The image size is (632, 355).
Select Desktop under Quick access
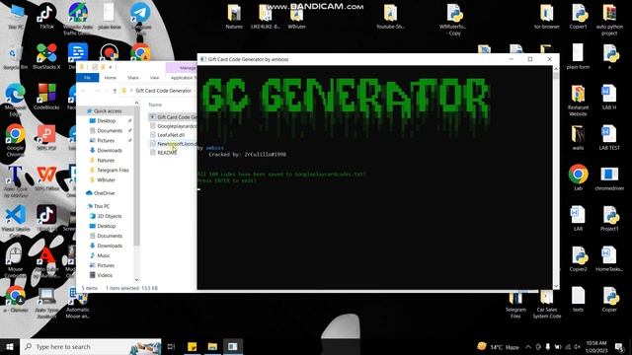pos(107,120)
